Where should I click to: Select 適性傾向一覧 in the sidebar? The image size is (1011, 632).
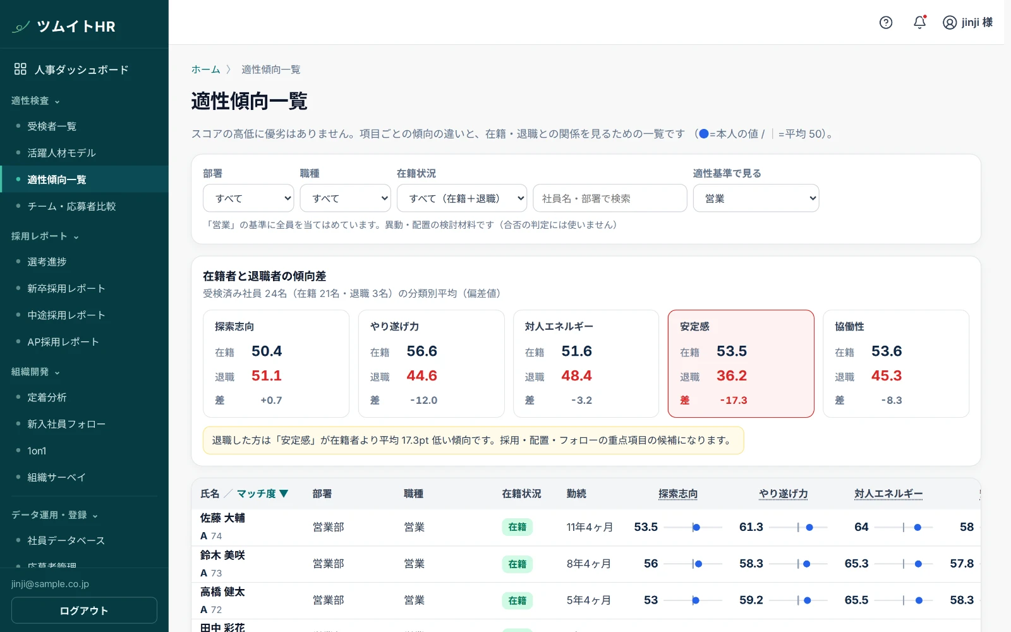tap(84, 179)
